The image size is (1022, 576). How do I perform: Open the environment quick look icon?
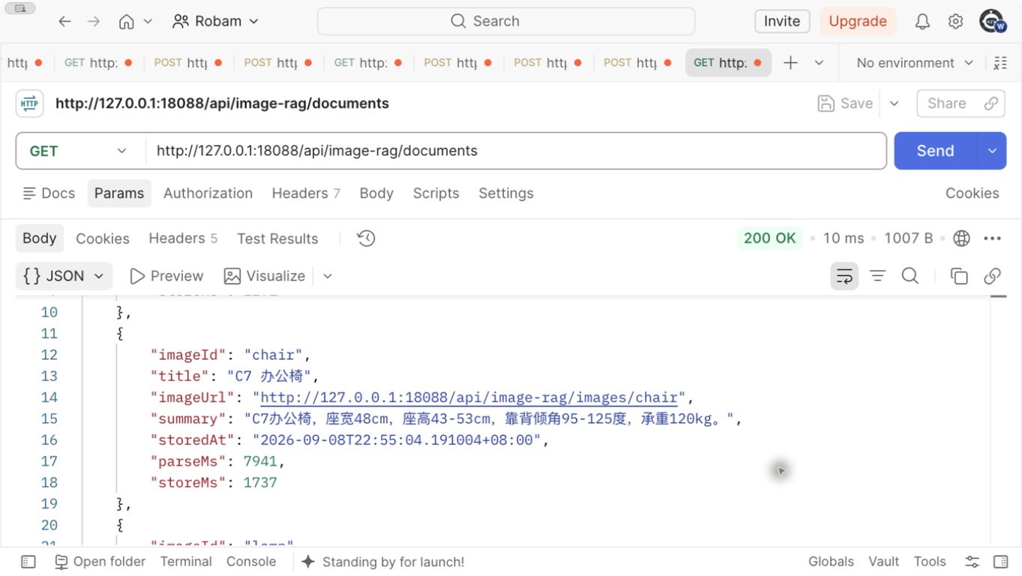(1000, 63)
